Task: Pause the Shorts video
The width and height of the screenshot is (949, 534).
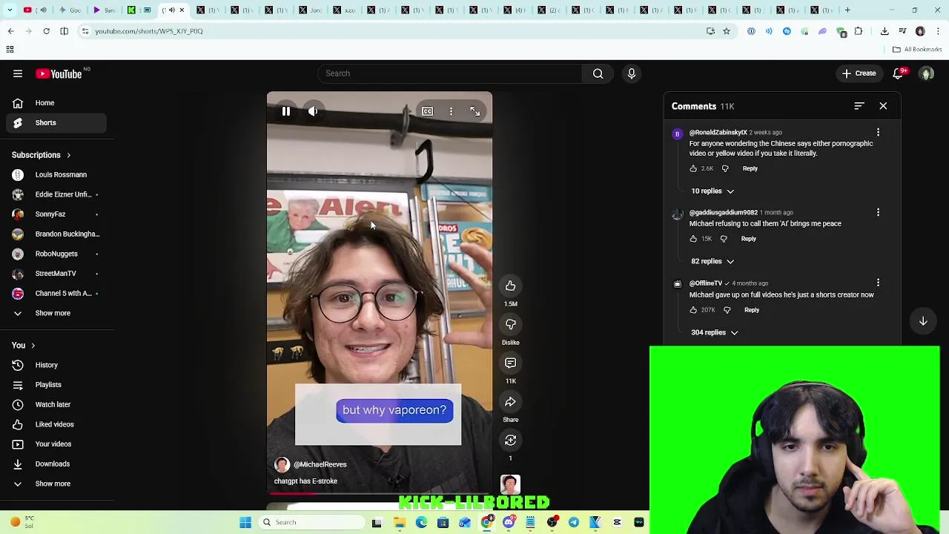Action: [286, 111]
